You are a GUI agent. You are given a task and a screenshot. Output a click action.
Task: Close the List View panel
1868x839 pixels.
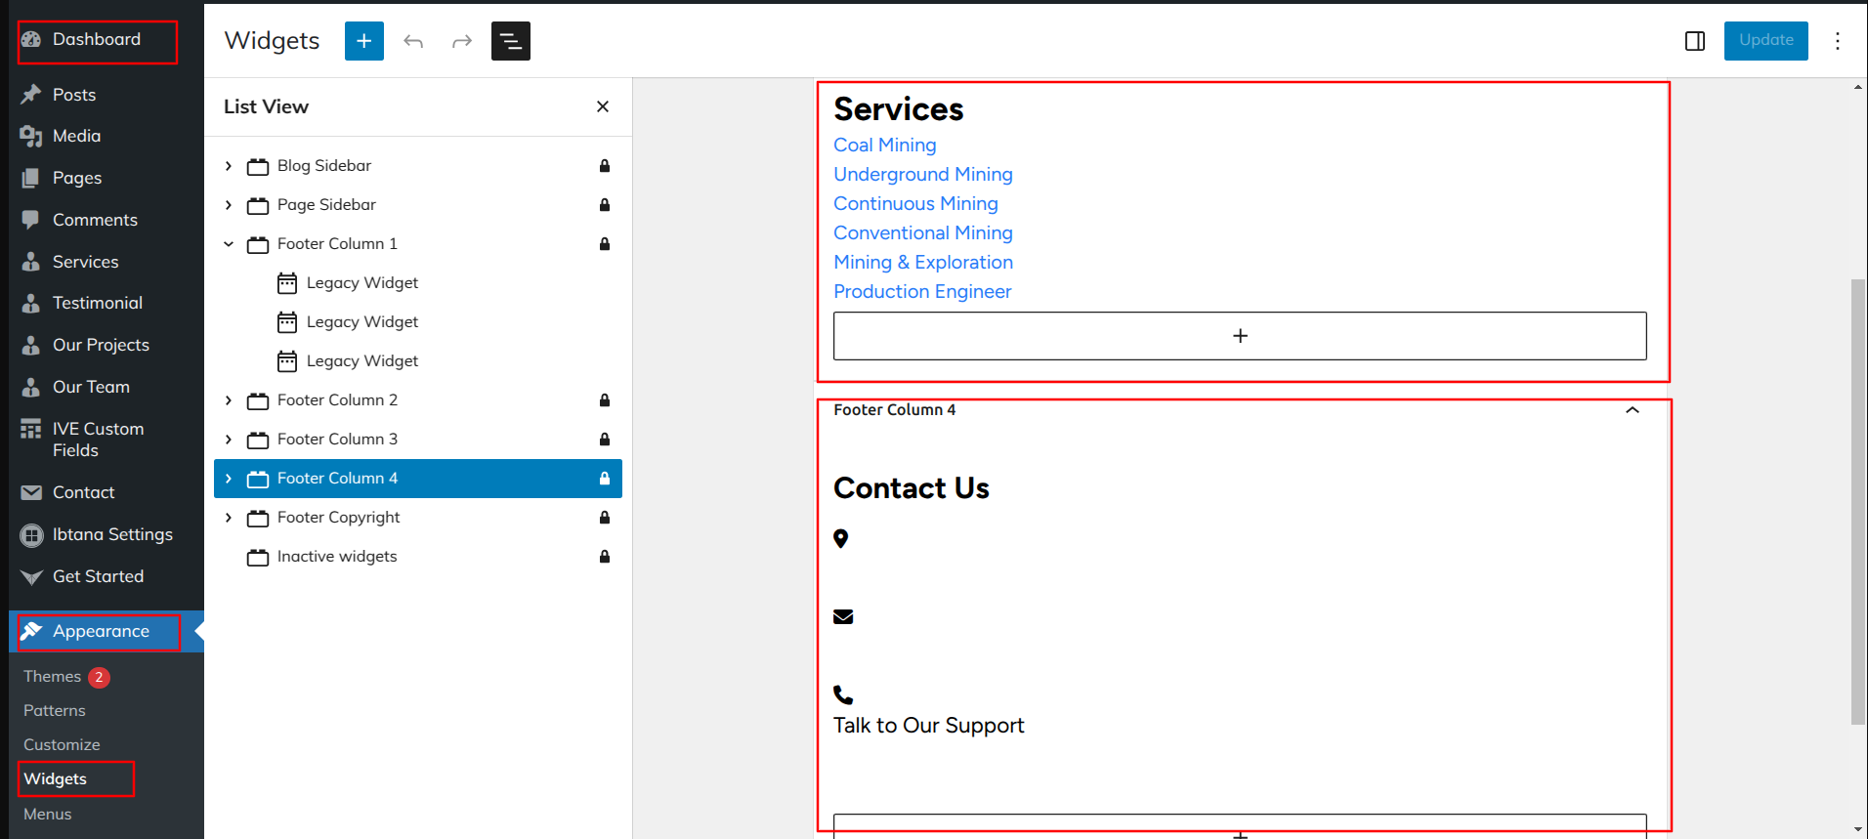pos(603,106)
